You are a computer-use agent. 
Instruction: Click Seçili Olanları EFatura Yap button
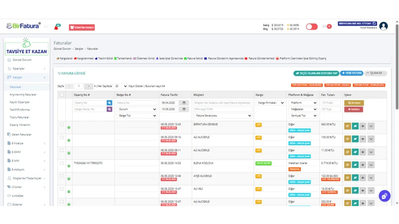(x=316, y=73)
